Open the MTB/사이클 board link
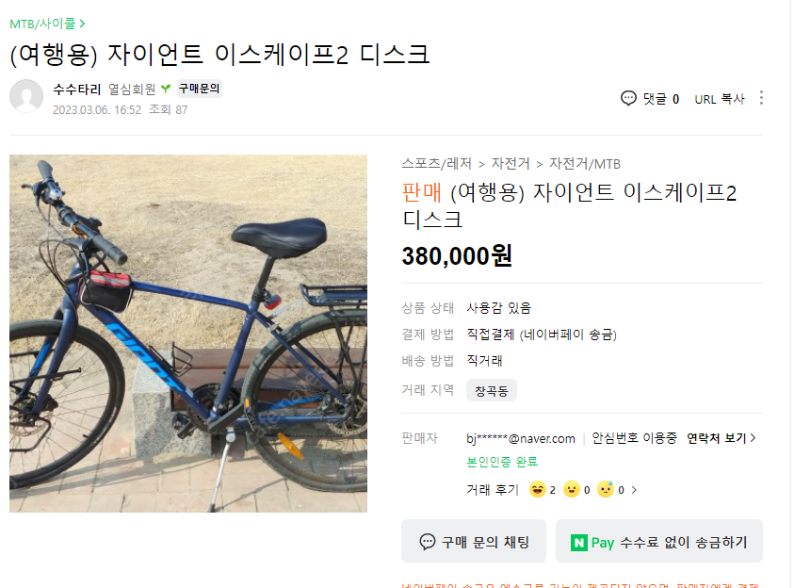The width and height of the screenshot is (811, 588). tap(47, 24)
